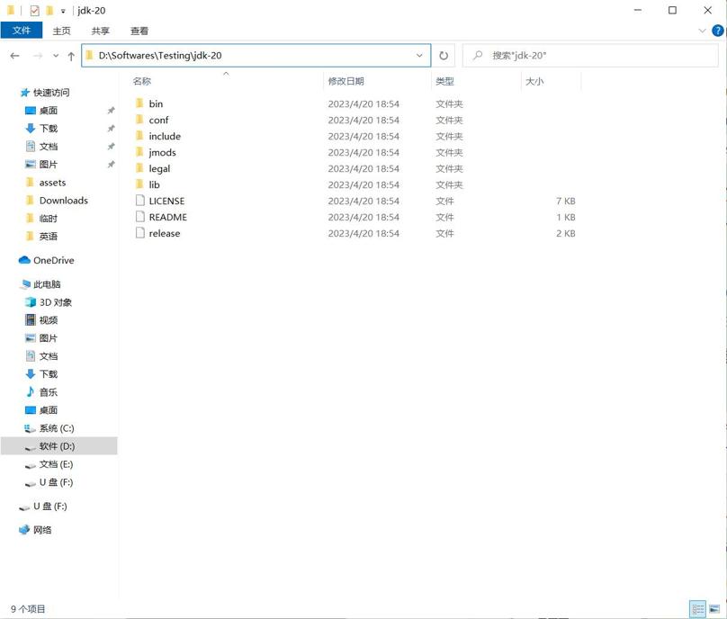Sort by the 名称 column header
Image resolution: width=727 pixels, height=619 pixels.
(142, 81)
